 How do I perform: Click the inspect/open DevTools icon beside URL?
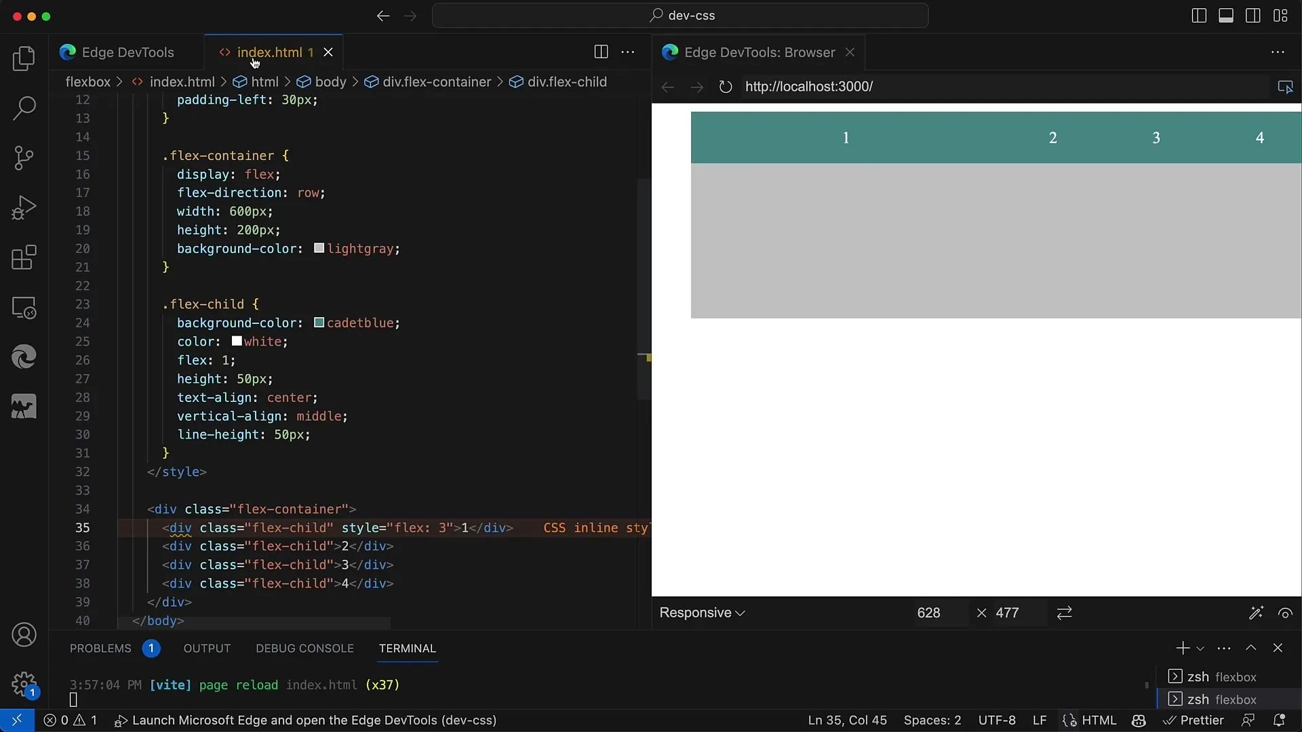pyautogui.click(x=1285, y=87)
